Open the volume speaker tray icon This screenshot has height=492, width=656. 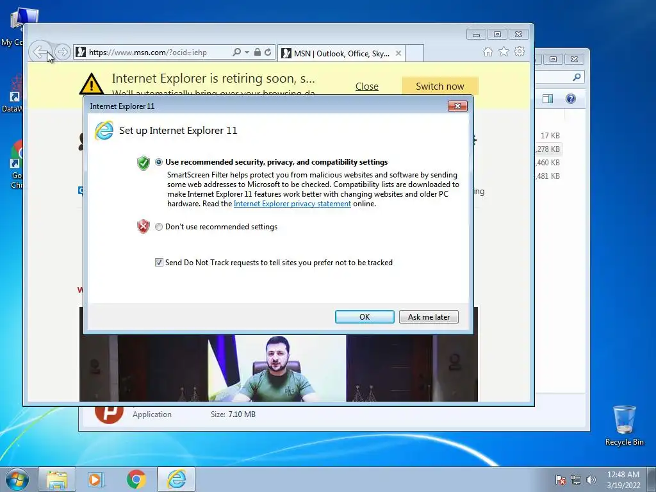591,480
